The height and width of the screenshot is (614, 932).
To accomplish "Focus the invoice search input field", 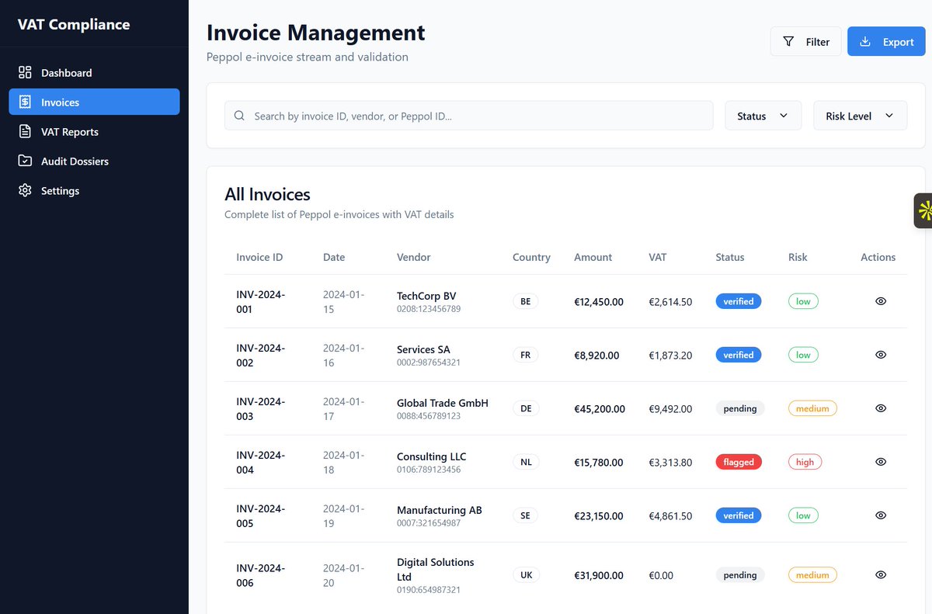I will pyautogui.click(x=468, y=116).
